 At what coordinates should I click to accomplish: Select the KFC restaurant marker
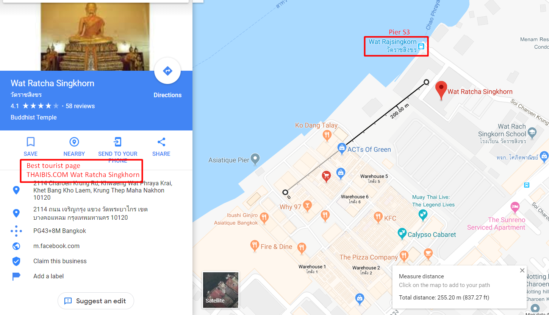coord(378,217)
